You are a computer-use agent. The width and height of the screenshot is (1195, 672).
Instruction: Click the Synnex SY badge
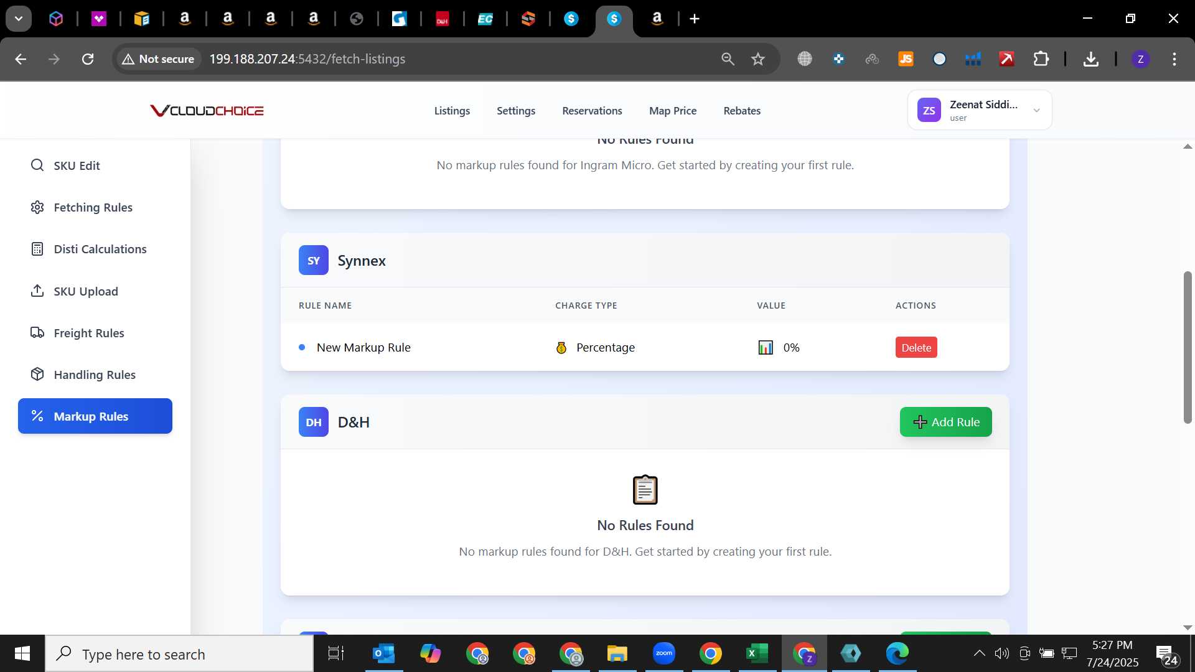[x=314, y=260]
